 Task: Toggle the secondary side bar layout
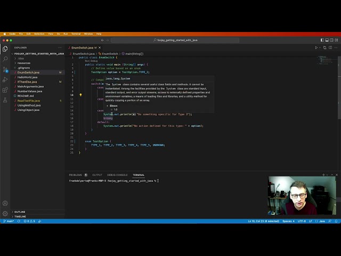tap(331, 40)
